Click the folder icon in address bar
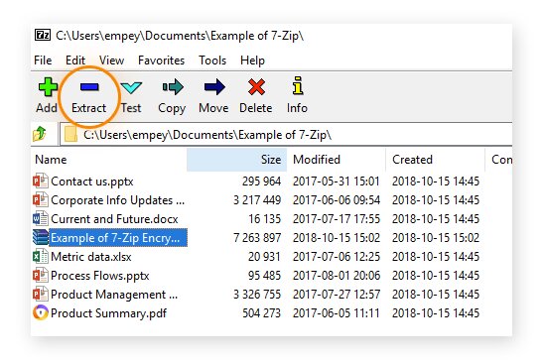The width and height of the screenshot is (543, 364). 70,134
